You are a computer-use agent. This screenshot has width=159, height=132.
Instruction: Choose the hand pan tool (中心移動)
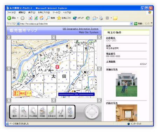[33, 112]
